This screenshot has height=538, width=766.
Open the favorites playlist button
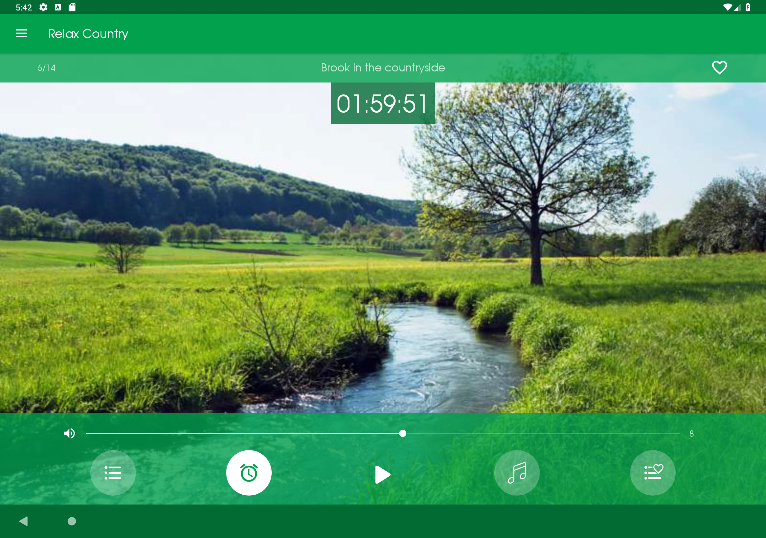(653, 473)
